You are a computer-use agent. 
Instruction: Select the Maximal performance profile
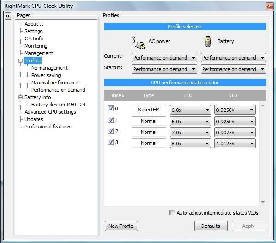pos(55,83)
